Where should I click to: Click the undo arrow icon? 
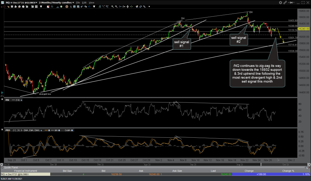(x=82, y=6)
